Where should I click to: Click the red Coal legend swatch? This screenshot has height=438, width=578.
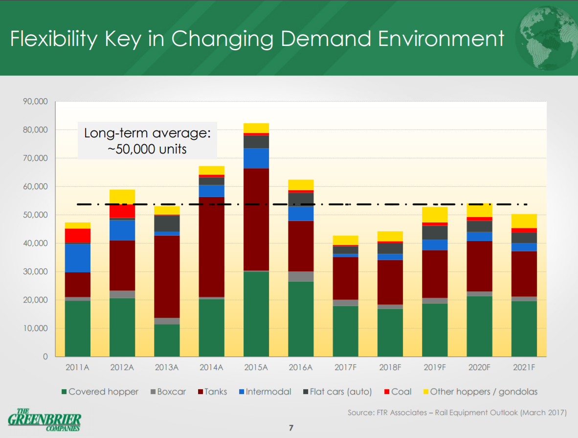point(386,392)
